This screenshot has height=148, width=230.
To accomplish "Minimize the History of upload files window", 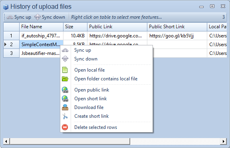I will point(201,7).
